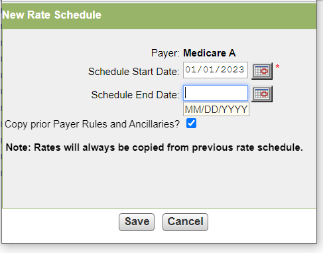
Task: Click the Schedule Start Date label
Action: pos(133,72)
